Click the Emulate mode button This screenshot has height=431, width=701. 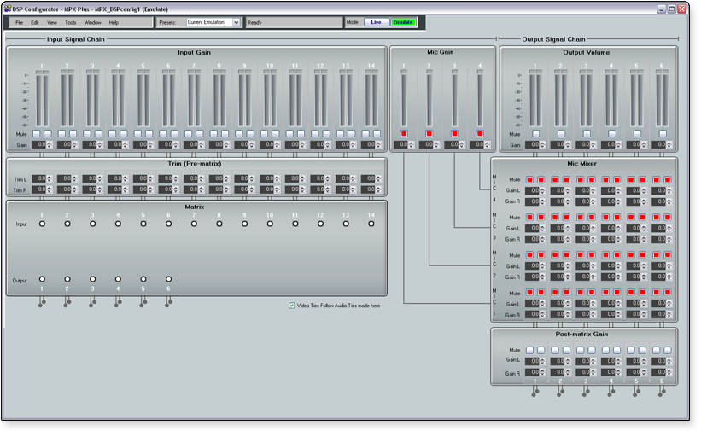pyautogui.click(x=403, y=22)
